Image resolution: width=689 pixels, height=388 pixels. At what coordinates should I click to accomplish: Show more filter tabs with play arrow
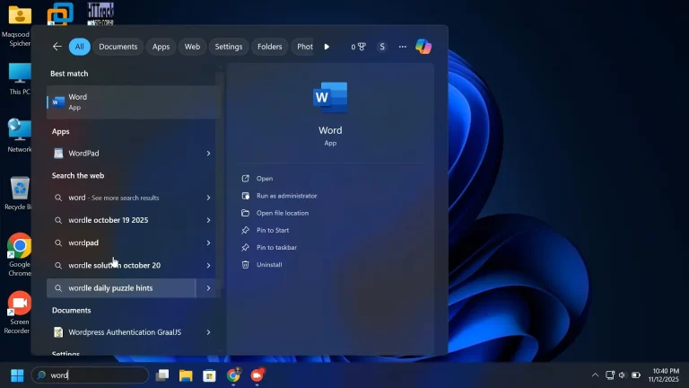point(327,47)
